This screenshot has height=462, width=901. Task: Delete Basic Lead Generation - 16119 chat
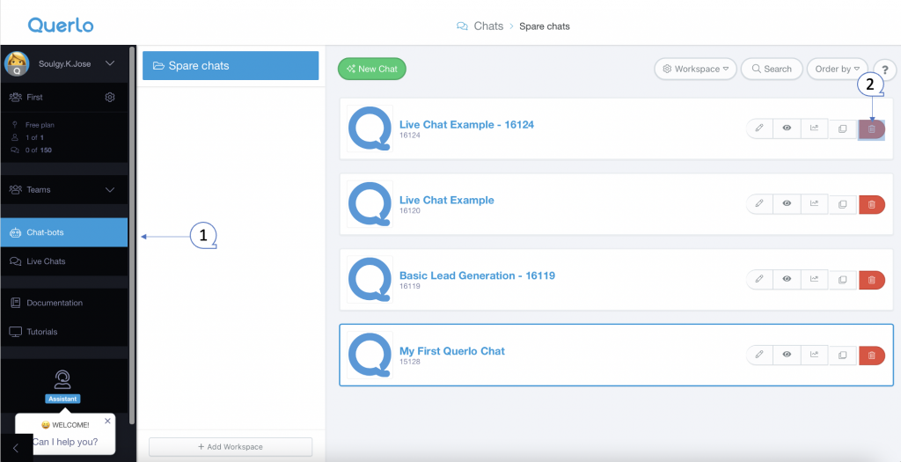[x=872, y=280]
